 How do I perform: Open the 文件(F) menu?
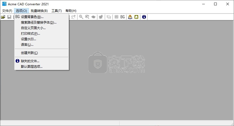[x=7, y=11]
